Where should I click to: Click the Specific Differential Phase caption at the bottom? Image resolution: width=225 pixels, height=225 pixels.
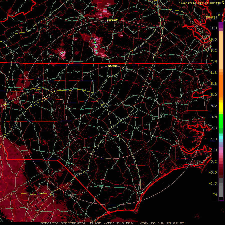point(112,223)
